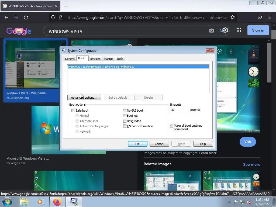Click System Configuration taskbar icon

[x=74, y=202]
